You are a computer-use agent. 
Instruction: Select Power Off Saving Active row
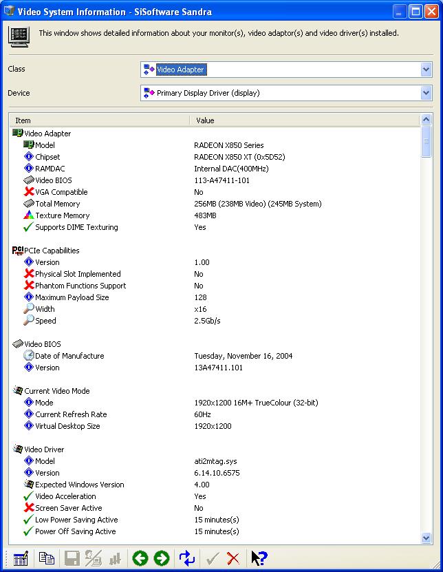click(x=215, y=531)
